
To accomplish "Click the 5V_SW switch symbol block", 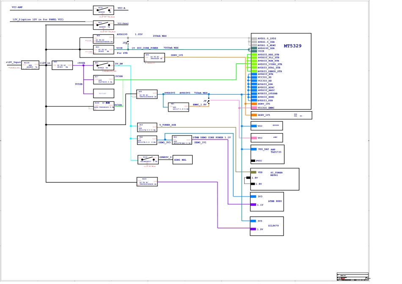I will point(103,66).
